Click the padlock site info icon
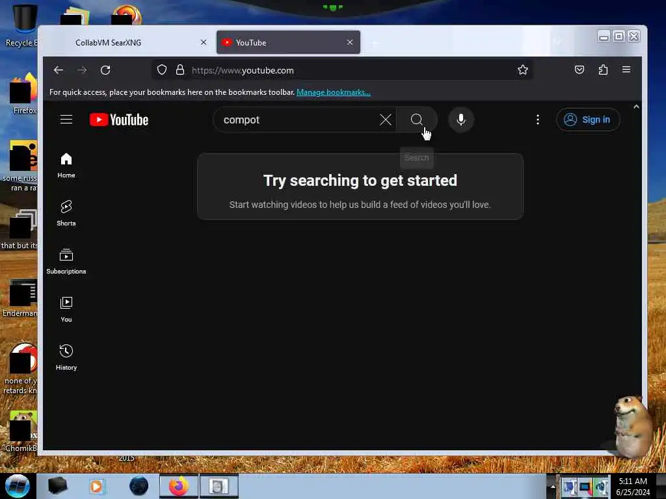The width and height of the screenshot is (666, 499). point(180,70)
